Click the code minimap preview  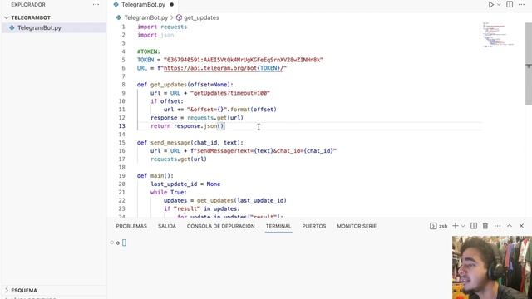point(498,35)
